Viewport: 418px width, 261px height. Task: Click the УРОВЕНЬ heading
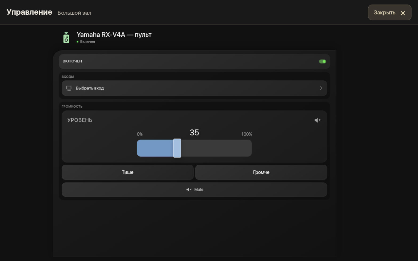[x=80, y=120]
